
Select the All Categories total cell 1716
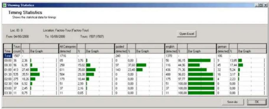point(68,56)
